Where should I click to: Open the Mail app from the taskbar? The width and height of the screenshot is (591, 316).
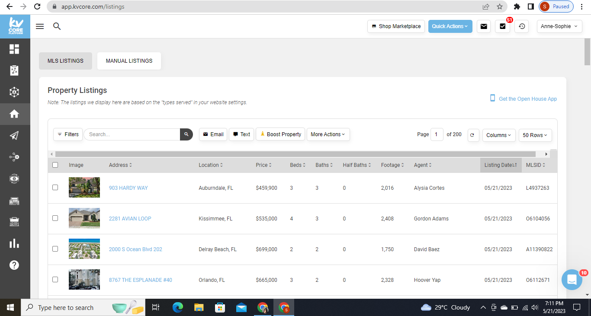click(x=241, y=307)
